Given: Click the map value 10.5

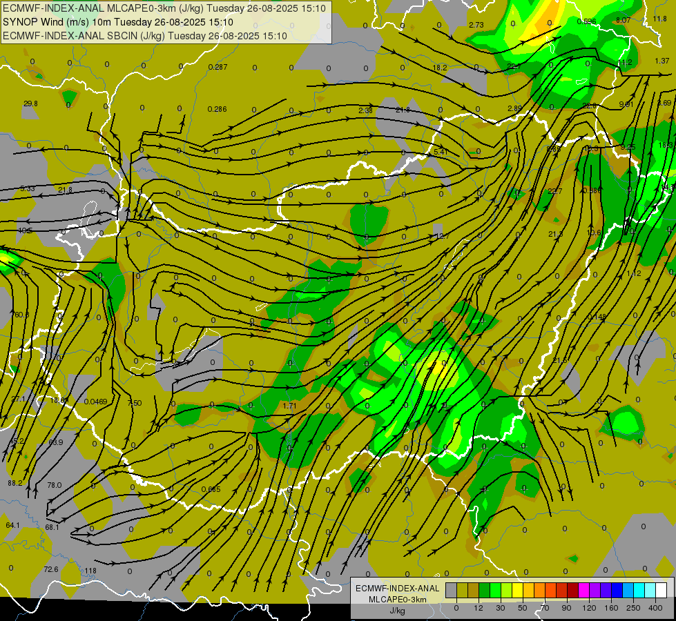Looking at the screenshot, I should 25,231.
